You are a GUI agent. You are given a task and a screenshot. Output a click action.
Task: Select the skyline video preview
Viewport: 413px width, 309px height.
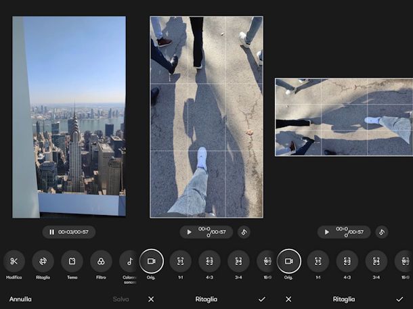(x=69, y=117)
